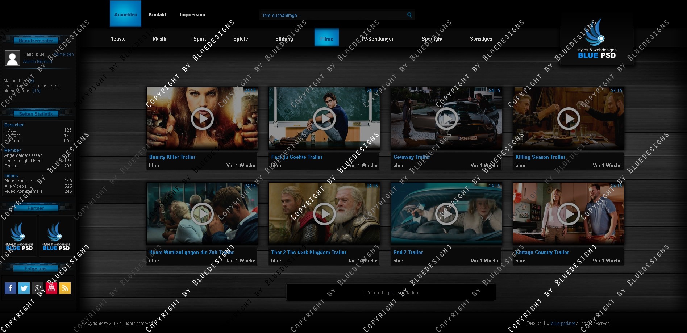The width and height of the screenshot is (687, 333).
Task: Go to the TV-Sendungen category
Action: pos(378,39)
